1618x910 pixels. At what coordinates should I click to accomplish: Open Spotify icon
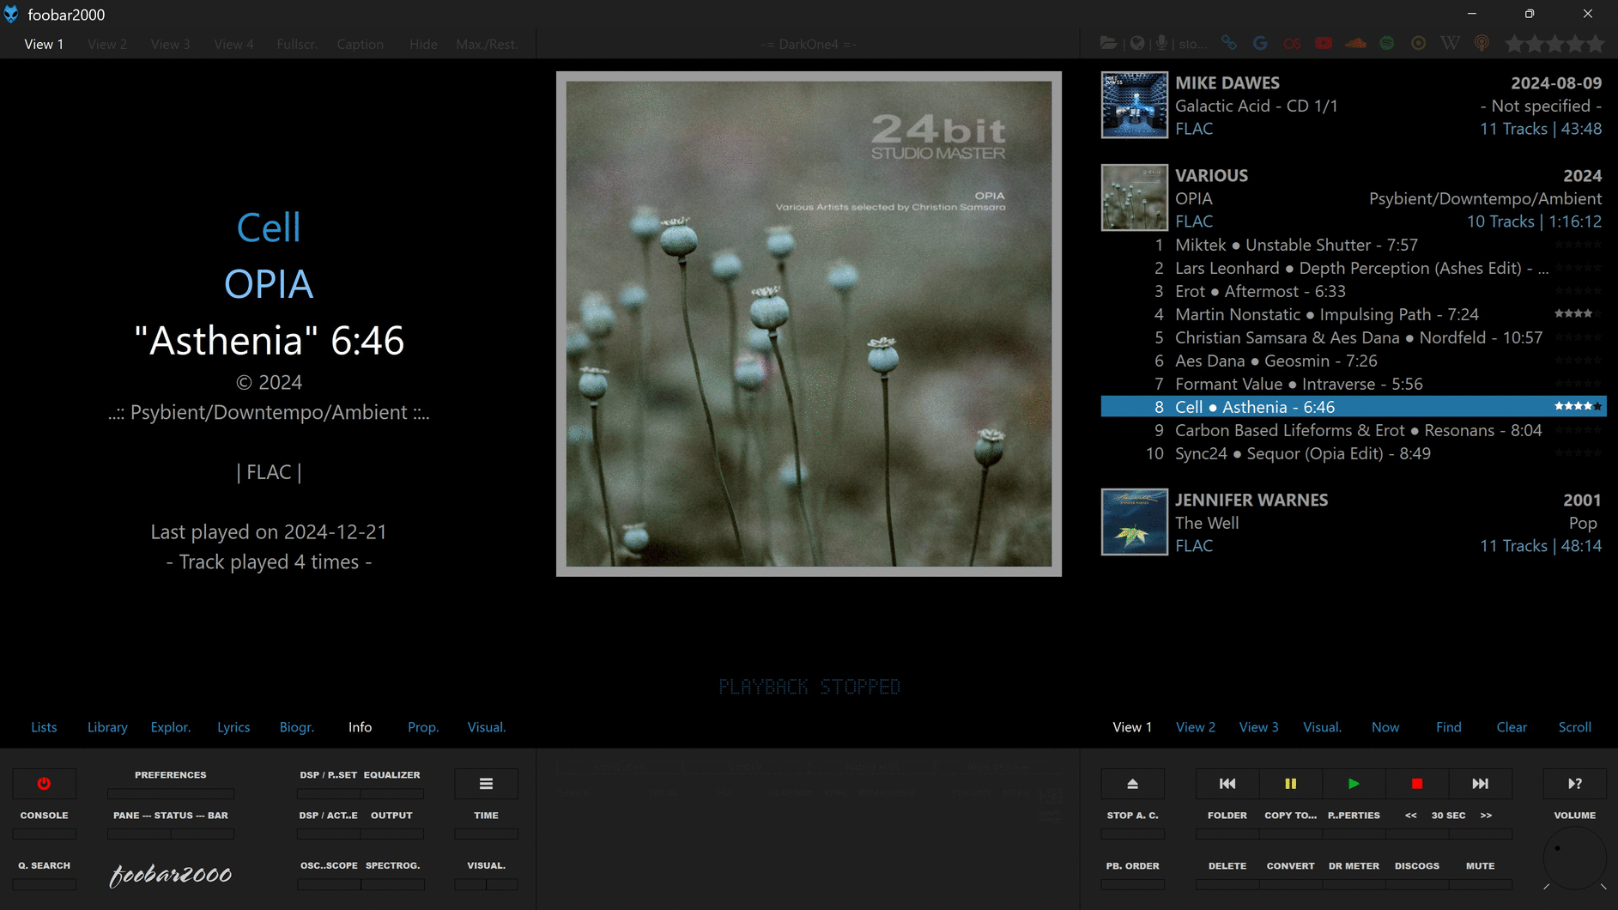pos(1387,43)
